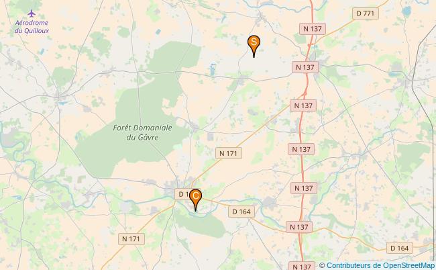The height and width of the screenshot is (270, 436).
Task: Select the N 137 shield just below D 771
Action: click(x=313, y=29)
